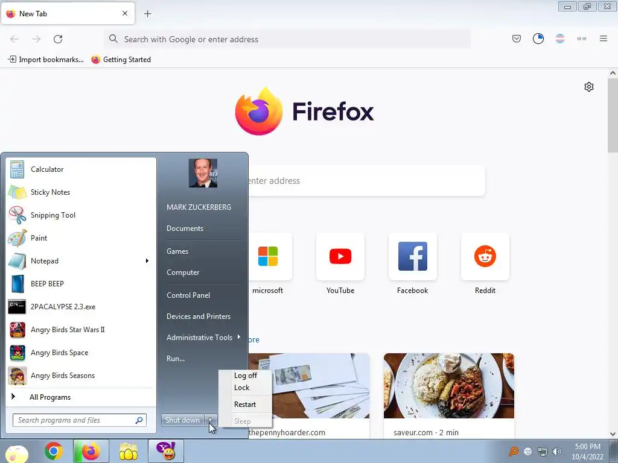Screen dimensions: 618x463
Task: Expand Notepad recent files arrow
Action: click(147, 260)
